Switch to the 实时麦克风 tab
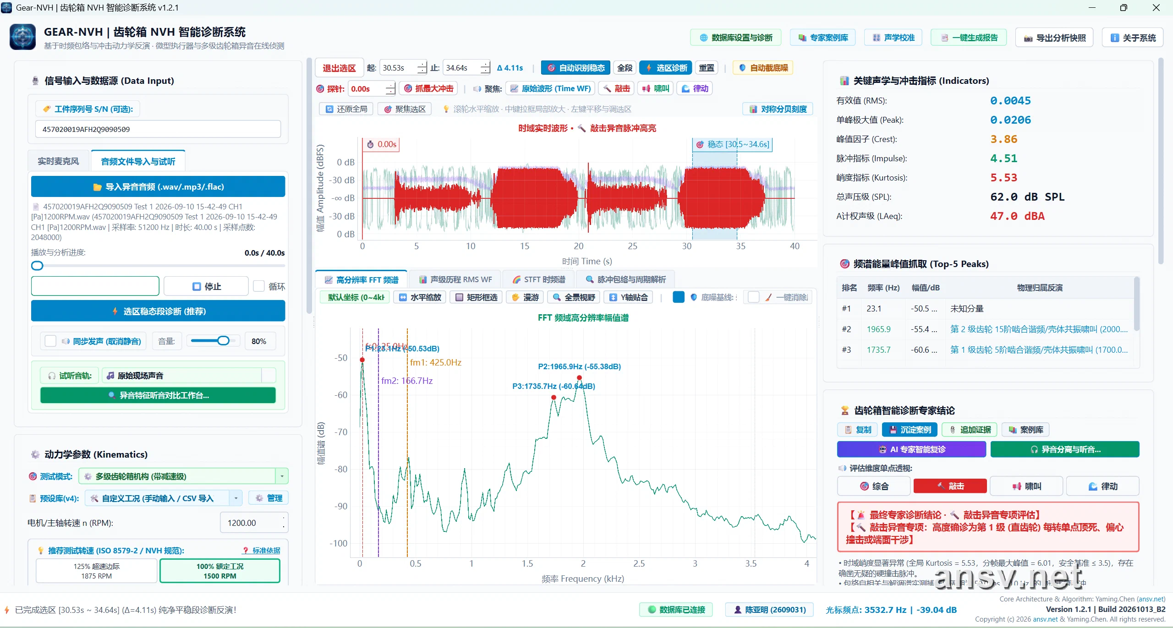1173x628 pixels. (x=58, y=161)
